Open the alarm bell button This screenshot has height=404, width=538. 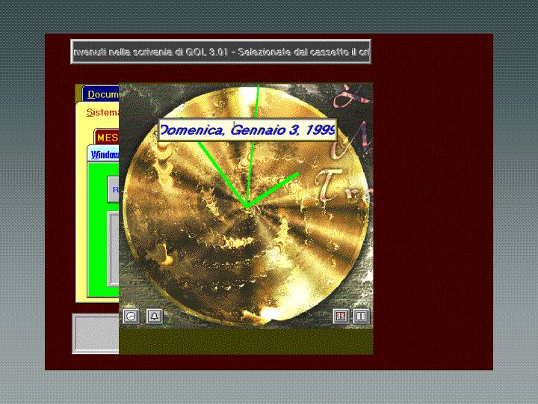pos(154,316)
